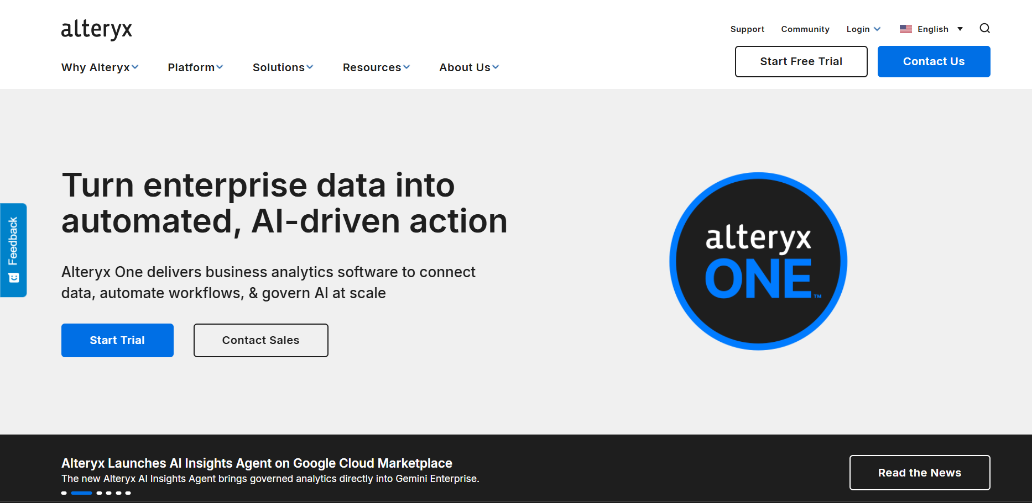Select the fifth news carousel indicator
This screenshot has width=1032, height=503.
(x=118, y=493)
